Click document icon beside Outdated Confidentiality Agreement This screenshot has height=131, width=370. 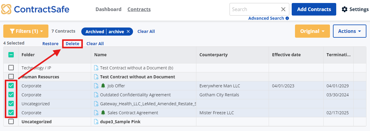tap(96, 95)
